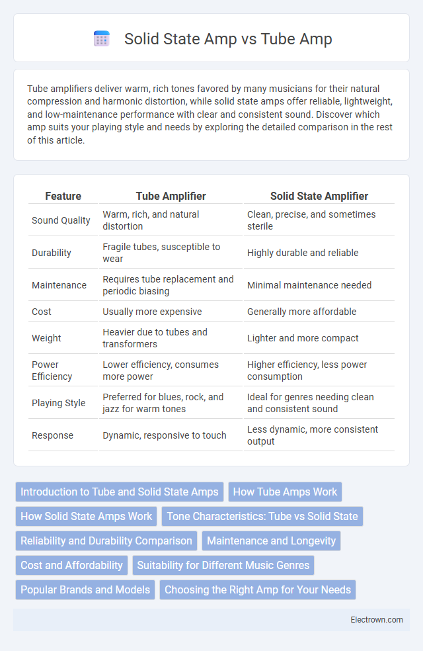Open Cost and Affordability tag
Screen dimensions: 423x651
pyautogui.click(x=72, y=565)
